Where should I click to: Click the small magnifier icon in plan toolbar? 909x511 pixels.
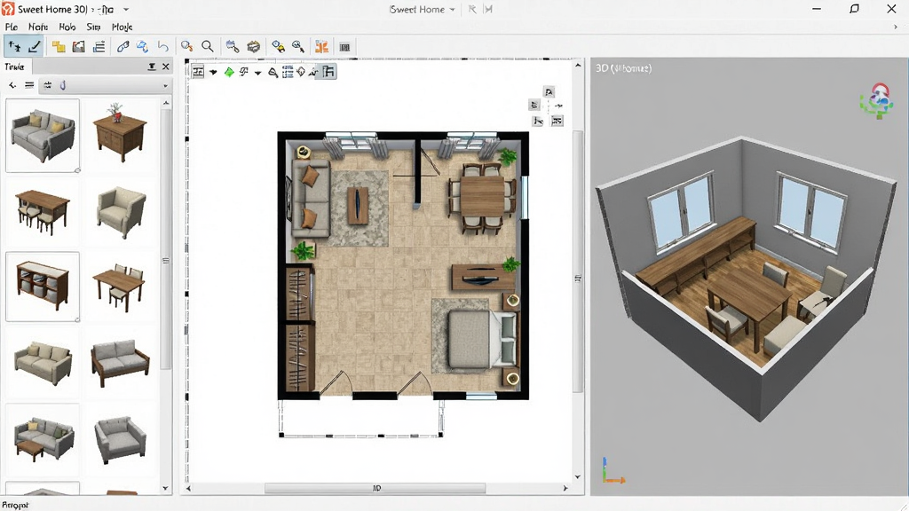tap(273, 73)
